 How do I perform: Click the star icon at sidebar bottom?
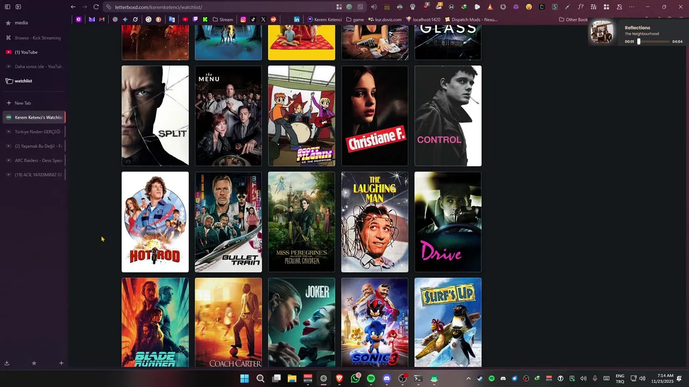click(x=34, y=363)
